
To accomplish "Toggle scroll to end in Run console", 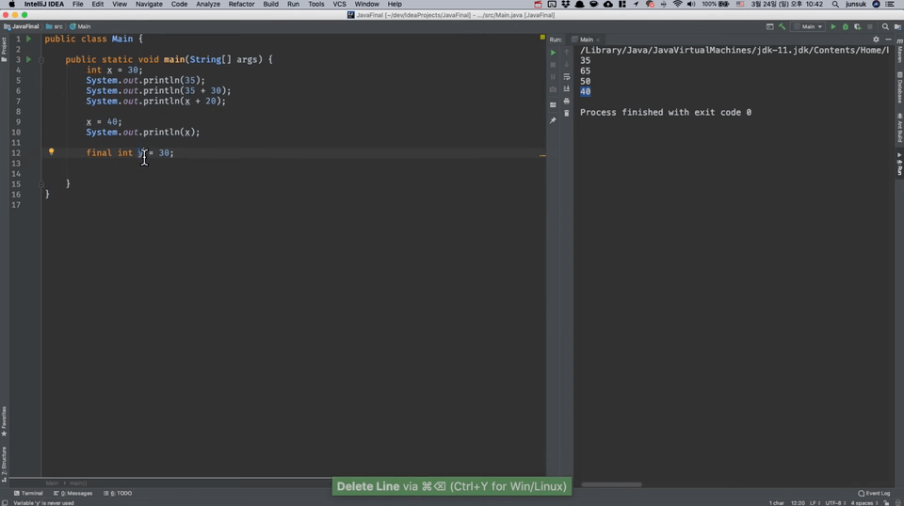I will coord(566,88).
